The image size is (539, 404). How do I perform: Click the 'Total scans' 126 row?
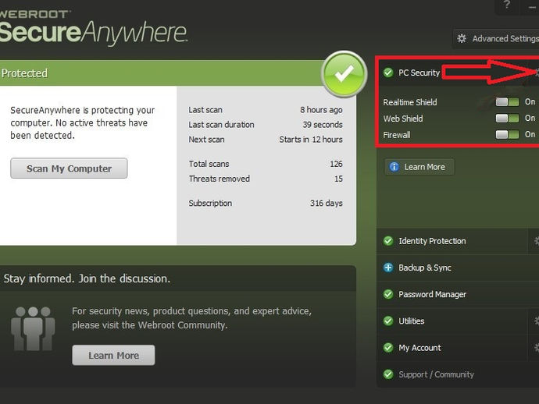(266, 164)
